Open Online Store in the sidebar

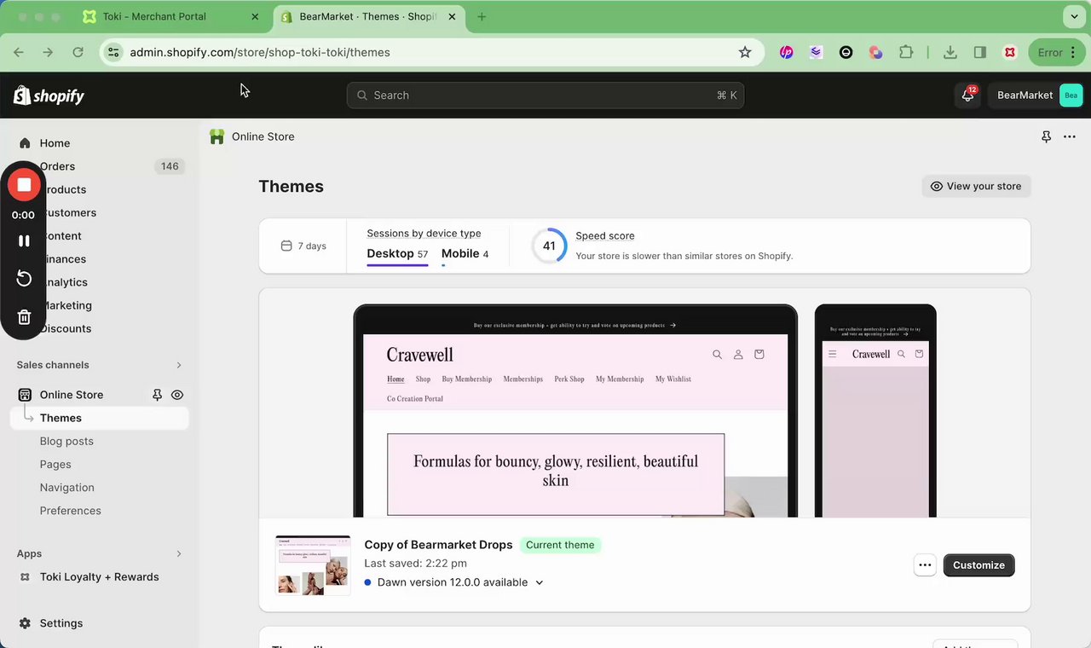[72, 395]
